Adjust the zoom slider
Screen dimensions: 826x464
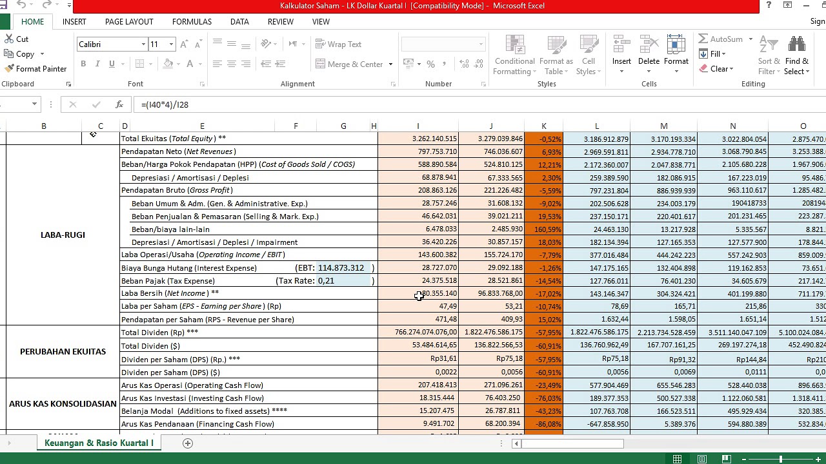(x=780, y=459)
